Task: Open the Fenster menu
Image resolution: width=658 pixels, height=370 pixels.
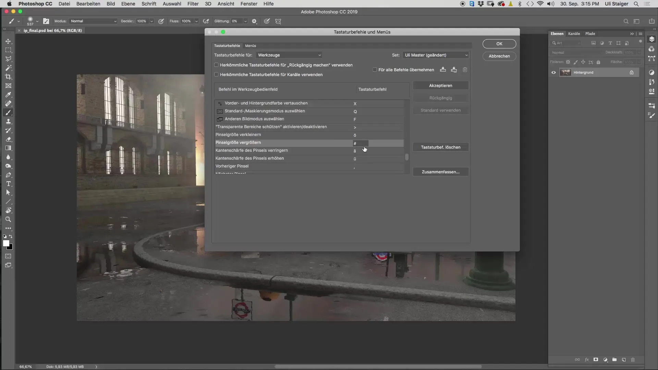Action: [x=249, y=4]
